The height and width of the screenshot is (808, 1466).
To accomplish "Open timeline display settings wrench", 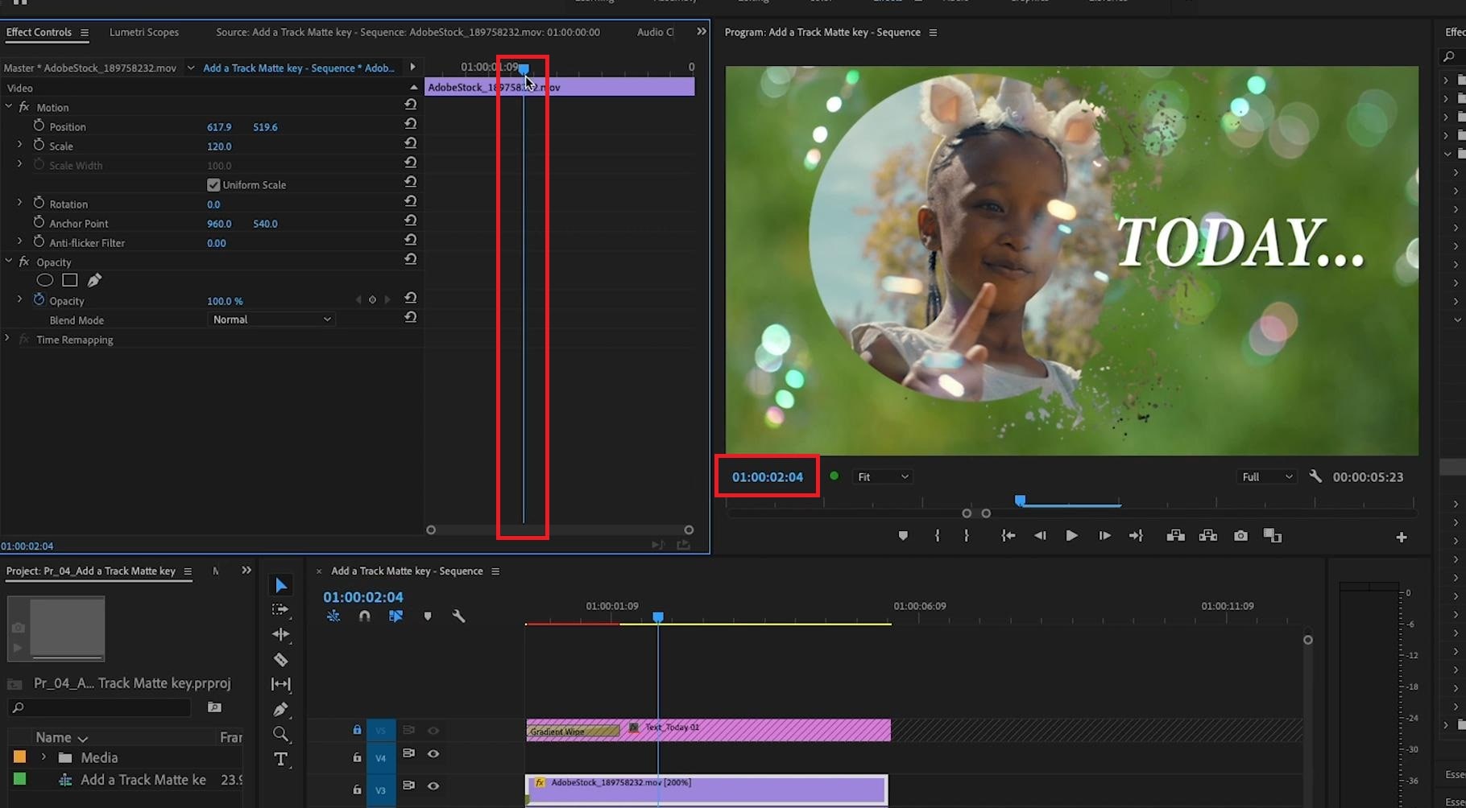I will tap(458, 616).
